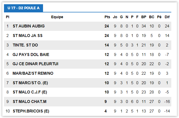Click the Jo column header
Image resolution: width=179 pixels, height=118 pixels.
click(x=115, y=17)
